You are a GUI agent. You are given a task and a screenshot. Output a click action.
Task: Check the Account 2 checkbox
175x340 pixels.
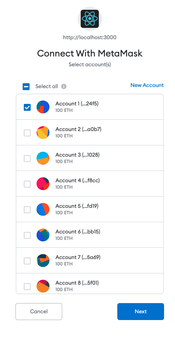(27, 133)
